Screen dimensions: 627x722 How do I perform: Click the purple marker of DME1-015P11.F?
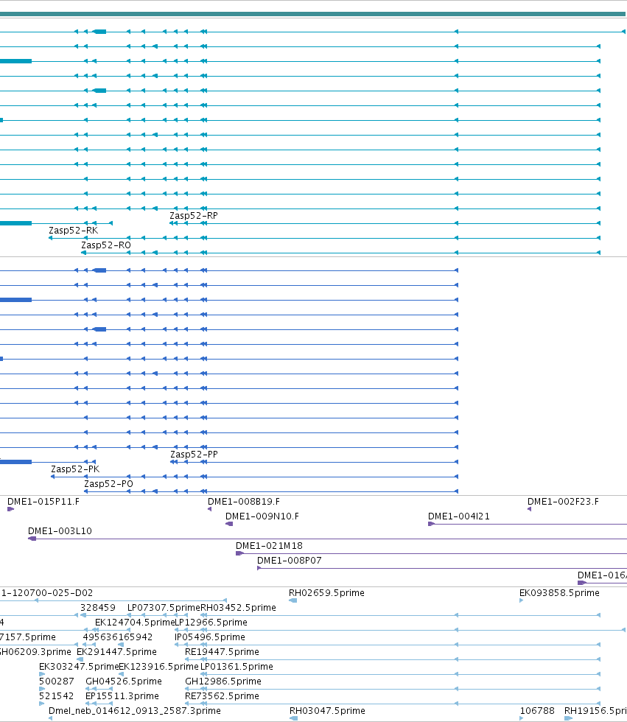(10, 509)
